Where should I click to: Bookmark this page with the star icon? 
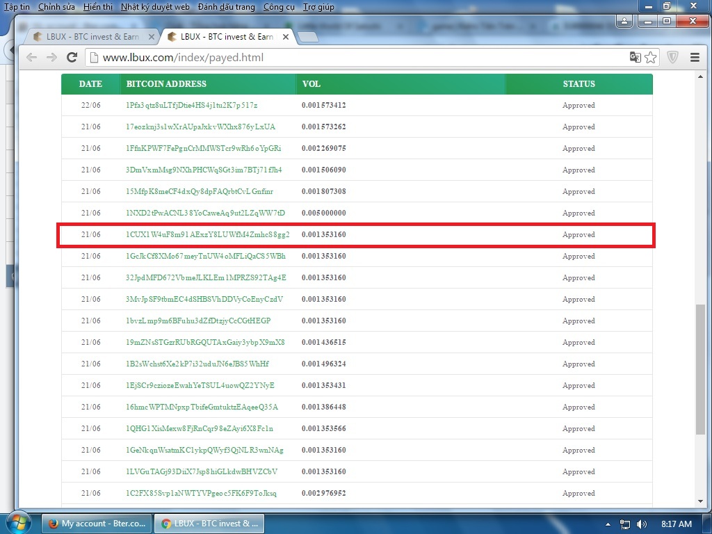650,57
